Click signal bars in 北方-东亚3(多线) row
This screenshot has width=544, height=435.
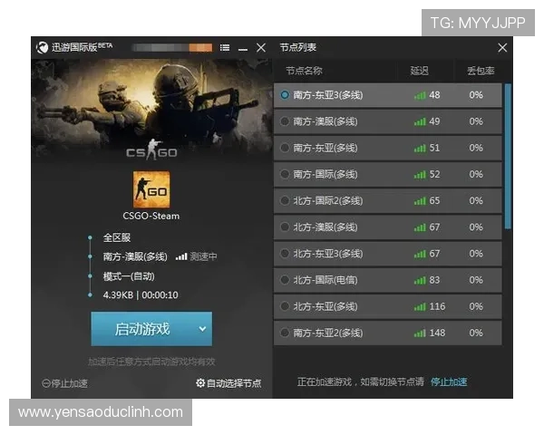tap(420, 255)
